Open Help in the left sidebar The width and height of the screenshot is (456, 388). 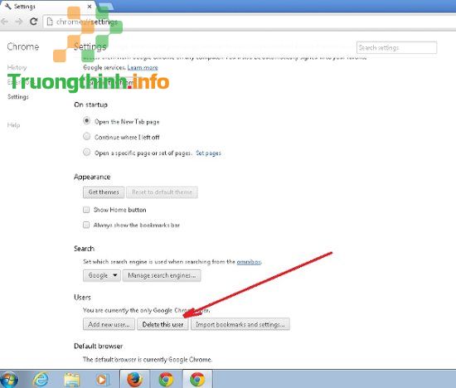[x=13, y=125]
